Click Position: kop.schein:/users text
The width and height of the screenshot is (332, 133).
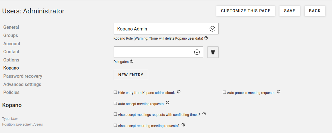tap(23, 124)
